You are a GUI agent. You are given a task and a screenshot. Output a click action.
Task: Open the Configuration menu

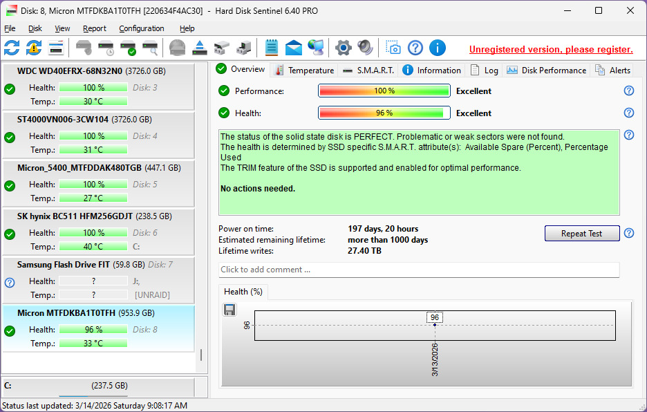142,28
